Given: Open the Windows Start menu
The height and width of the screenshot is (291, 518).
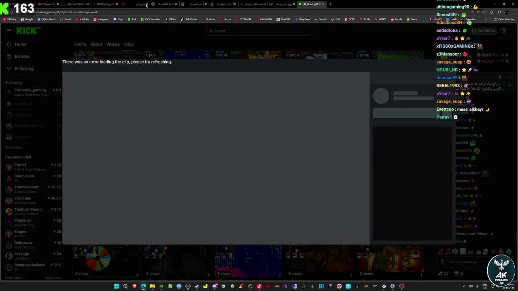Looking at the screenshot, I should point(117,286).
